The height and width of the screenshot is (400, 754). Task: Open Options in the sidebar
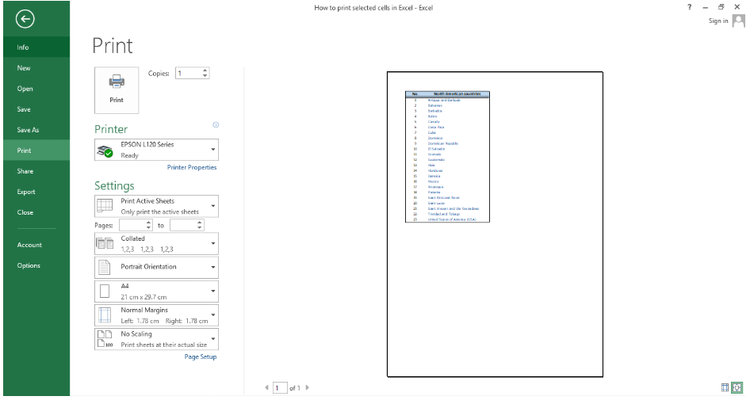pyautogui.click(x=36, y=265)
